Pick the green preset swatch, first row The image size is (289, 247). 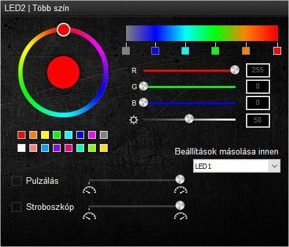[57, 135]
